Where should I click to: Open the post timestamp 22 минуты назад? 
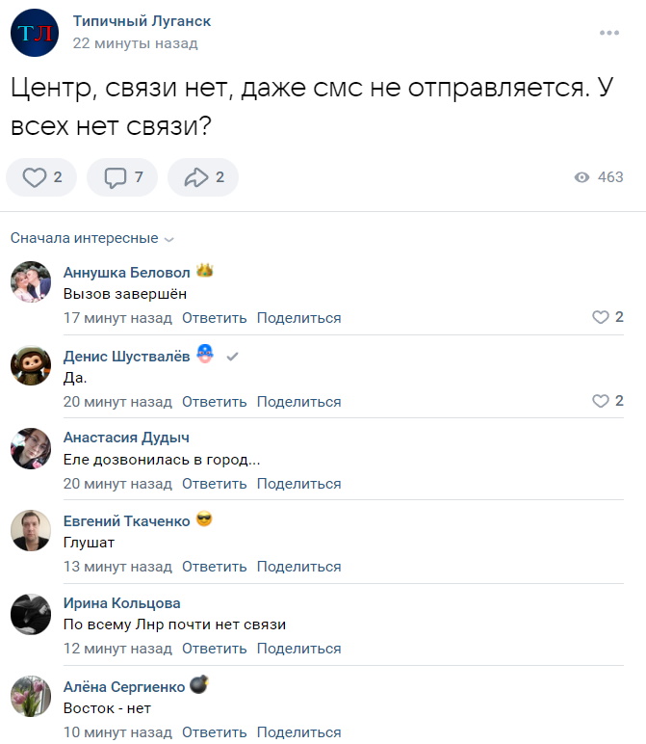(135, 43)
